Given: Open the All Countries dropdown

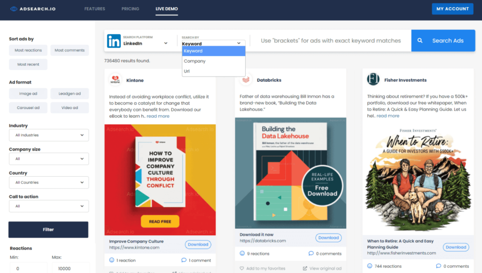Looking at the screenshot, I should [49, 182].
